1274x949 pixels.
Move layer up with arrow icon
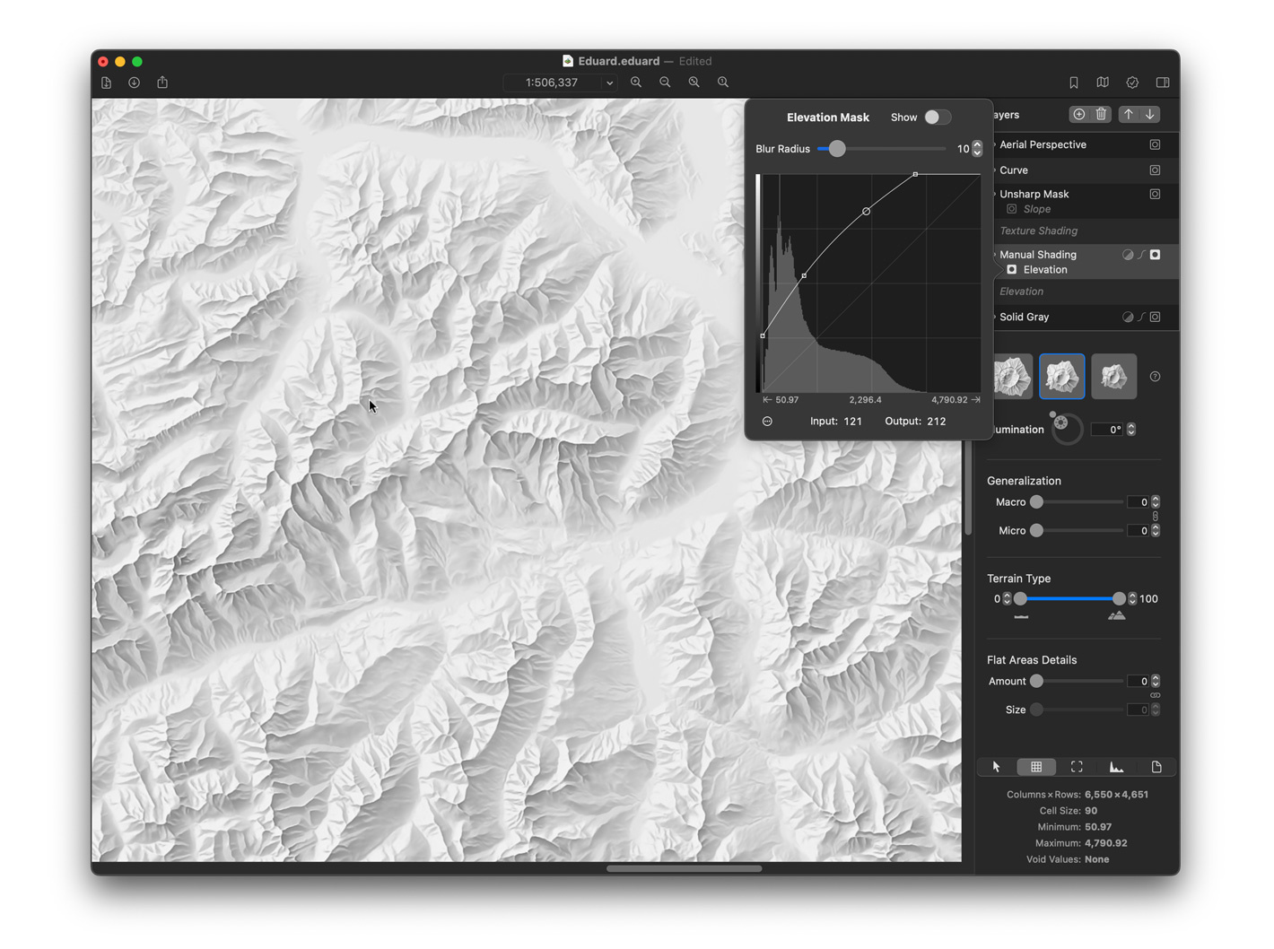1129,115
